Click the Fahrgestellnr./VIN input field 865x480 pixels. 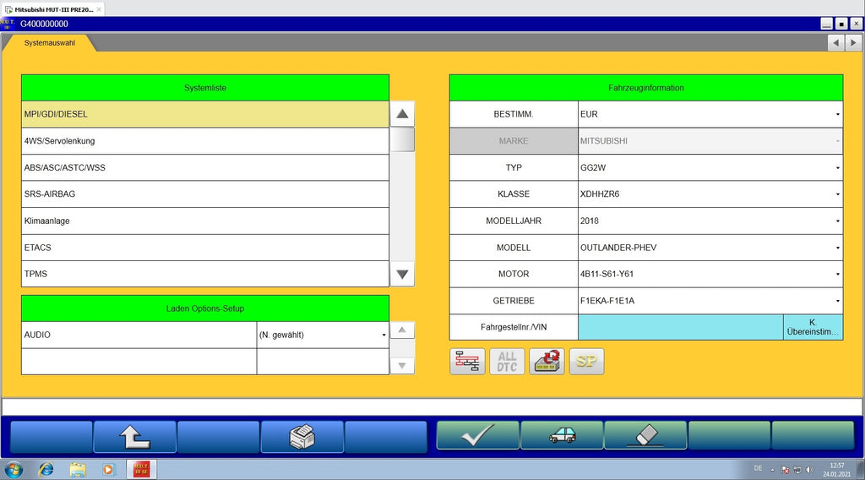click(x=680, y=328)
